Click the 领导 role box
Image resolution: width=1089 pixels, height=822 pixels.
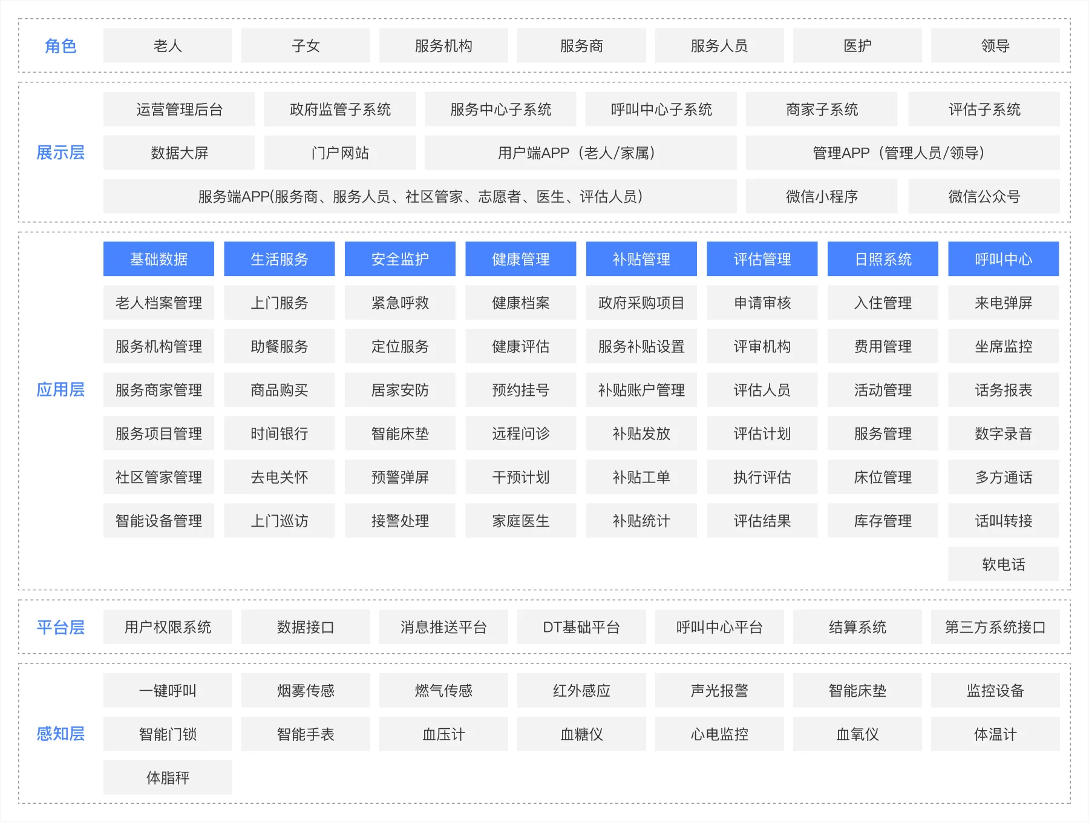click(995, 45)
